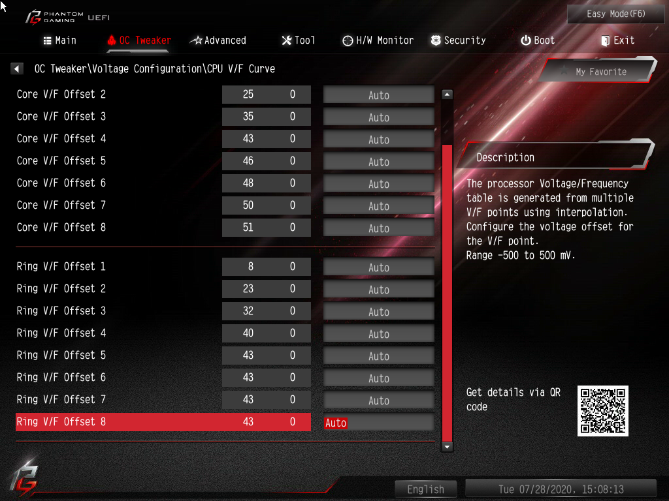669x501 pixels.
Task: Click the red vertical scrollbar thumb
Action: 447,293
